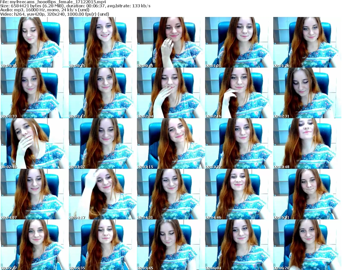
Task: Click the thumbnail timestamped 00:05:17
Action: (34, 245)
